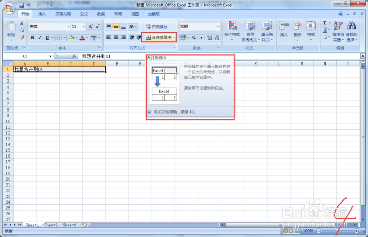Open the fill color dropdown arrow
This screenshot has width=368, height=237.
(x=76, y=38)
